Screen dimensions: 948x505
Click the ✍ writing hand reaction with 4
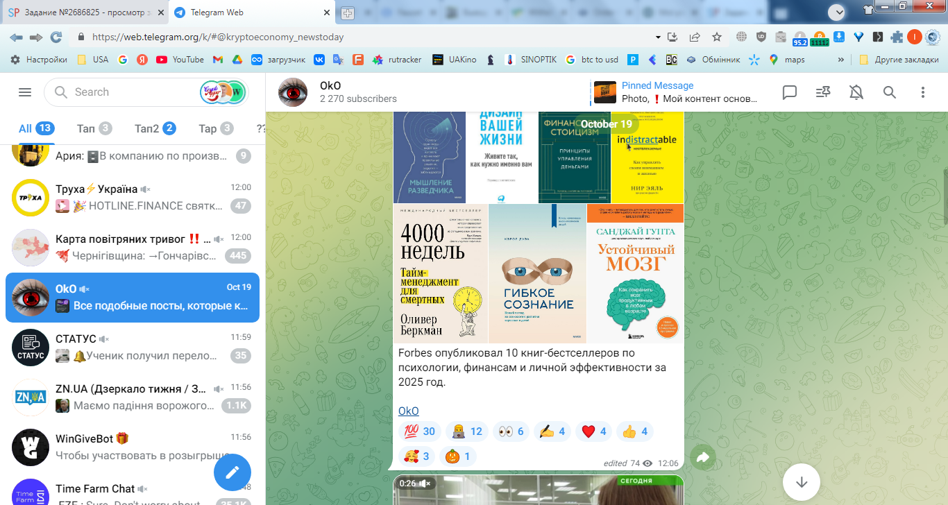point(552,431)
